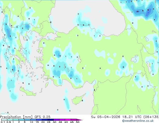Select the 5–10 mm legend color swatch
159x123 pixels.
tap(27, 120)
